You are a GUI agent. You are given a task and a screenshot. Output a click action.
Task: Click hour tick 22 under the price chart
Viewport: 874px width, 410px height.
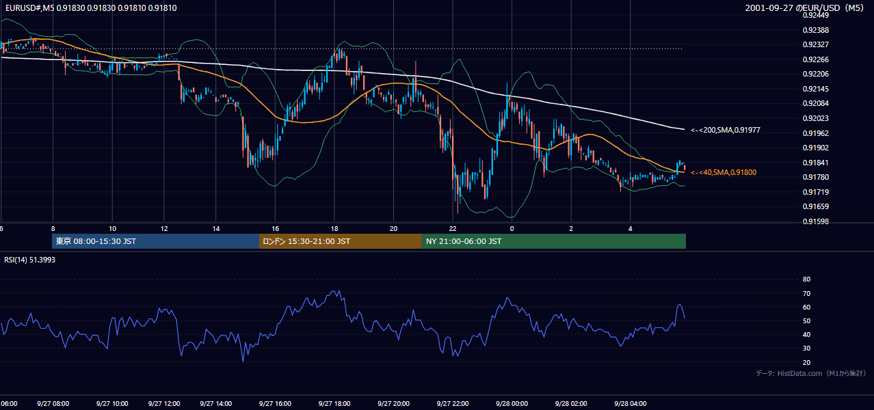coord(452,228)
